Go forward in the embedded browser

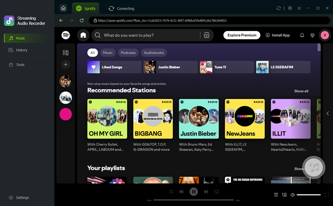(x=72, y=20)
